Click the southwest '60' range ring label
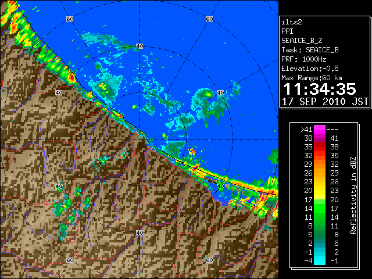This screenshot has height=279, width=372. click(x=70, y=260)
